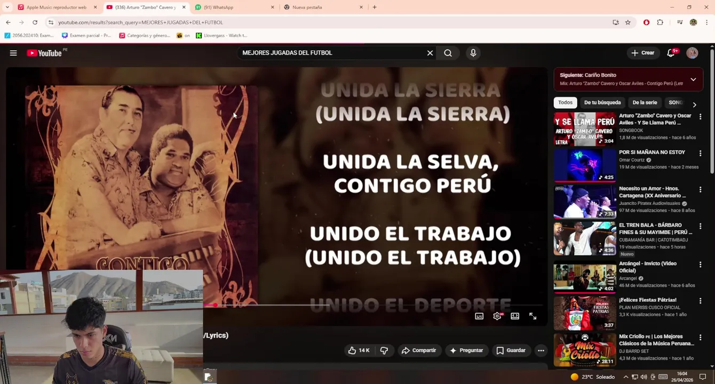The height and width of the screenshot is (384, 715).
Task: Expand the Siguiente playlist panel chevron
Action: [693, 79]
